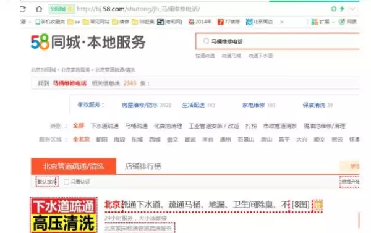
Task: Go to the browser home page icon
Action: tap(39, 9)
